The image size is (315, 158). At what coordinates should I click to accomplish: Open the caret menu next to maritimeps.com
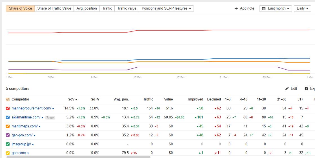coord(39,127)
